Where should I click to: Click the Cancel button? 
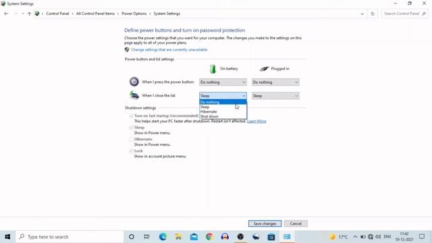296,223
